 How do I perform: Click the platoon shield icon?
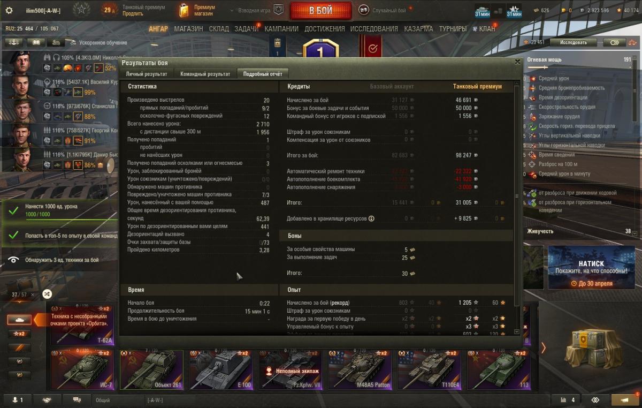click(x=278, y=10)
